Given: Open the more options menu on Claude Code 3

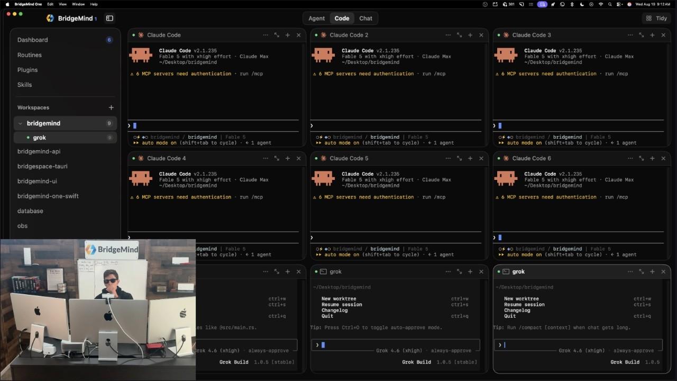Looking at the screenshot, I should coord(630,35).
